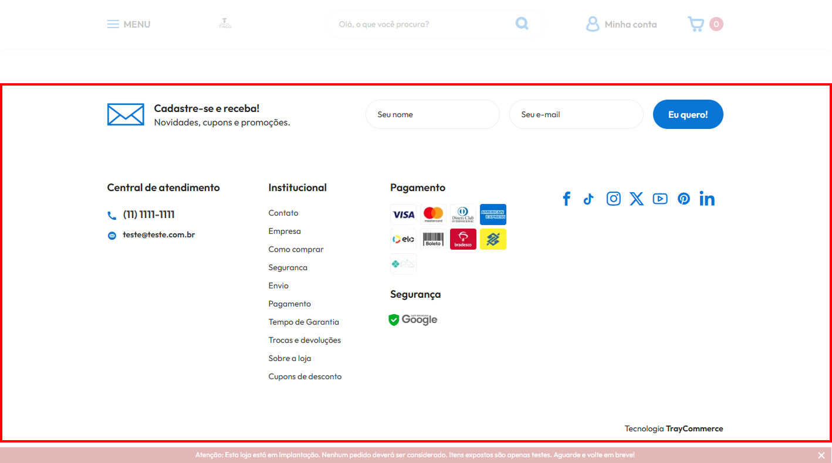Image resolution: width=832 pixels, height=463 pixels.
Task: Open the Instagram social icon
Action: [x=613, y=199]
